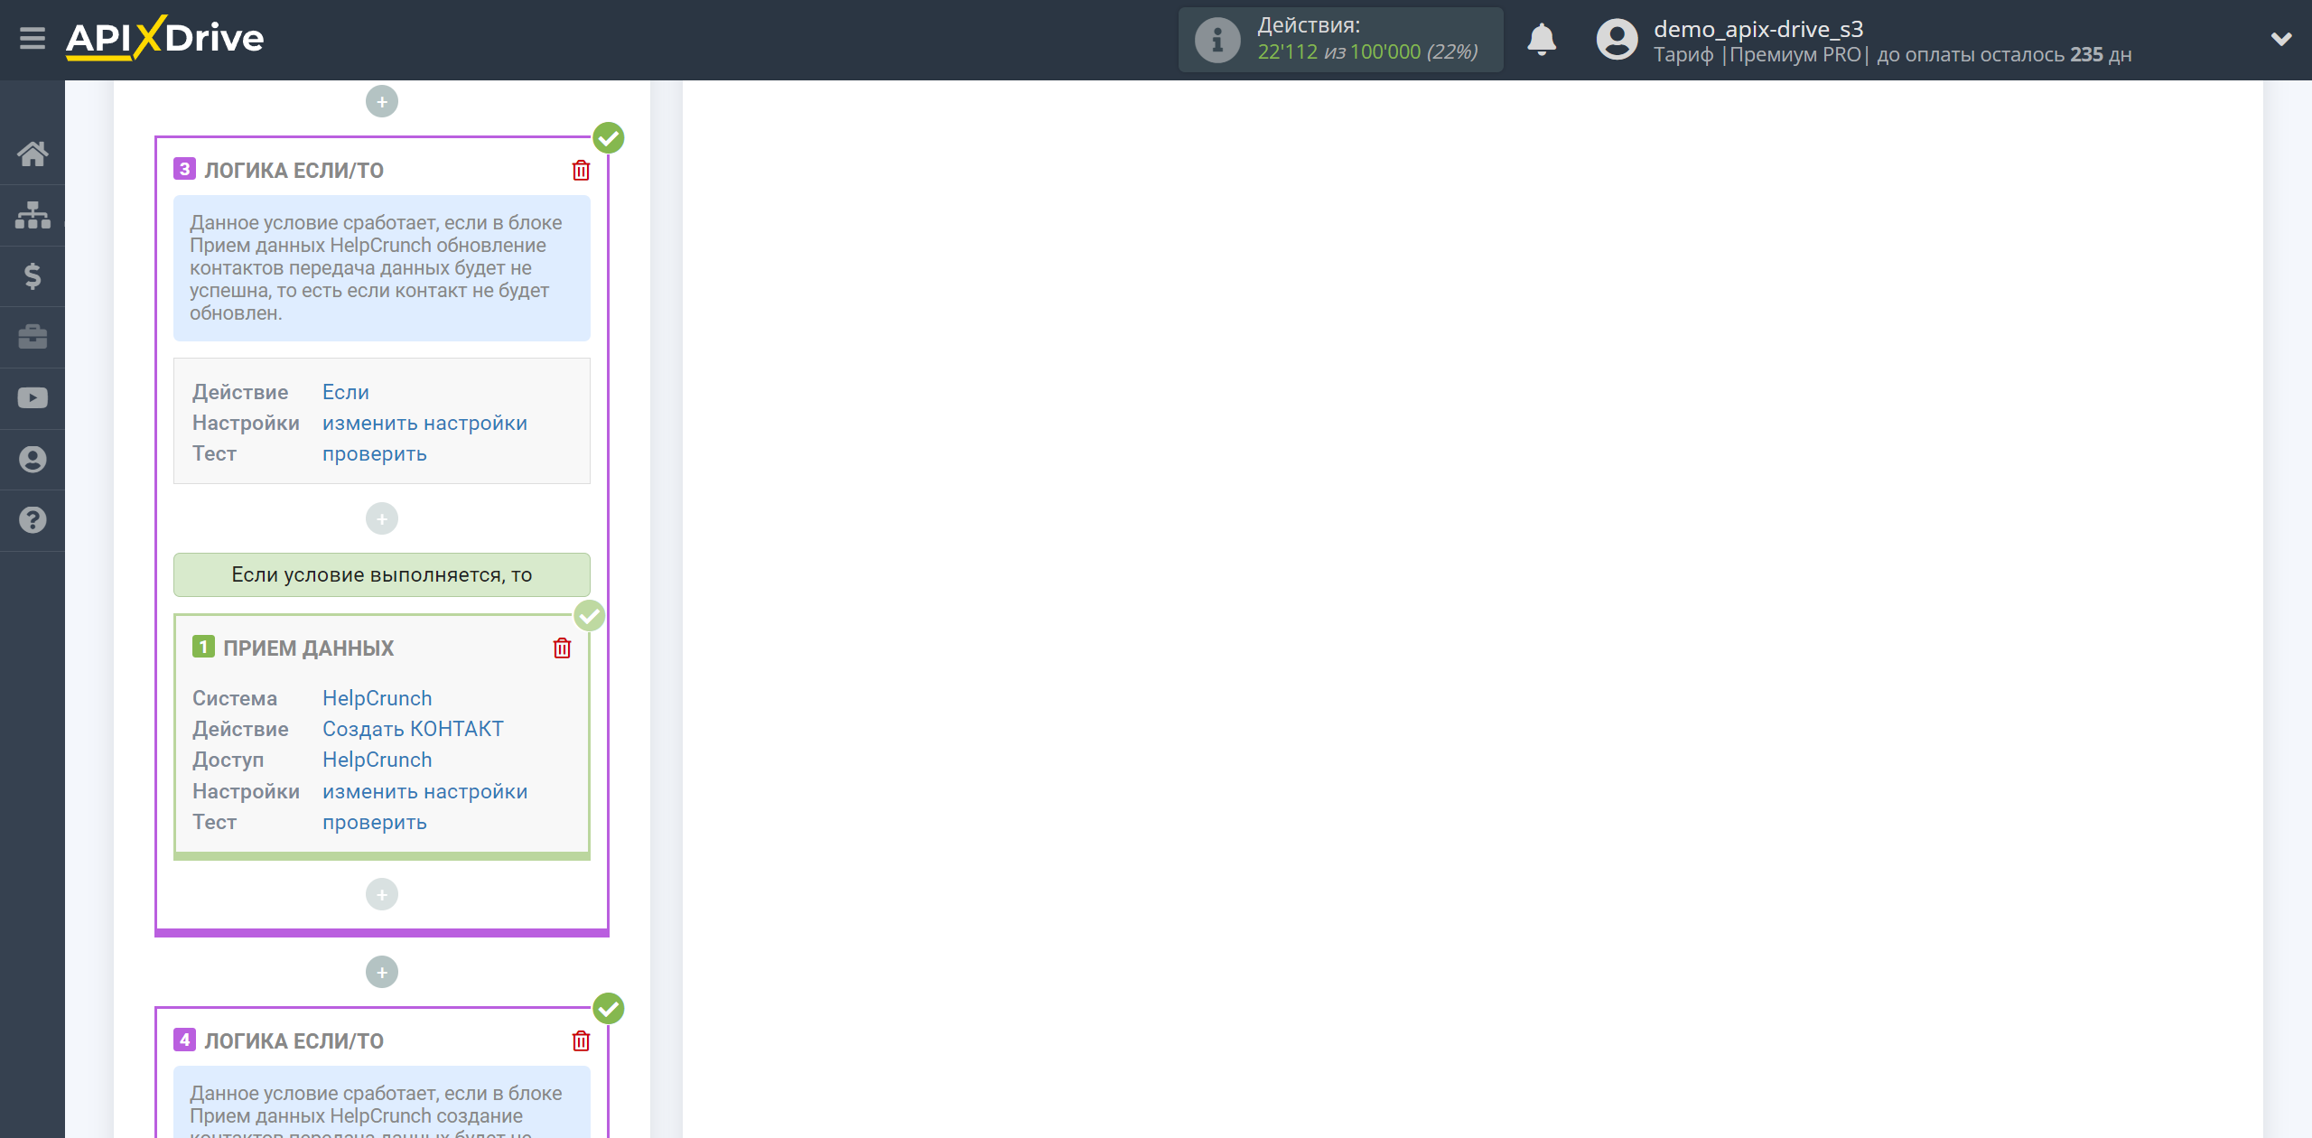Click the notification bell icon
Image resolution: width=2312 pixels, height=1138 pixels.
(1543, 40)
